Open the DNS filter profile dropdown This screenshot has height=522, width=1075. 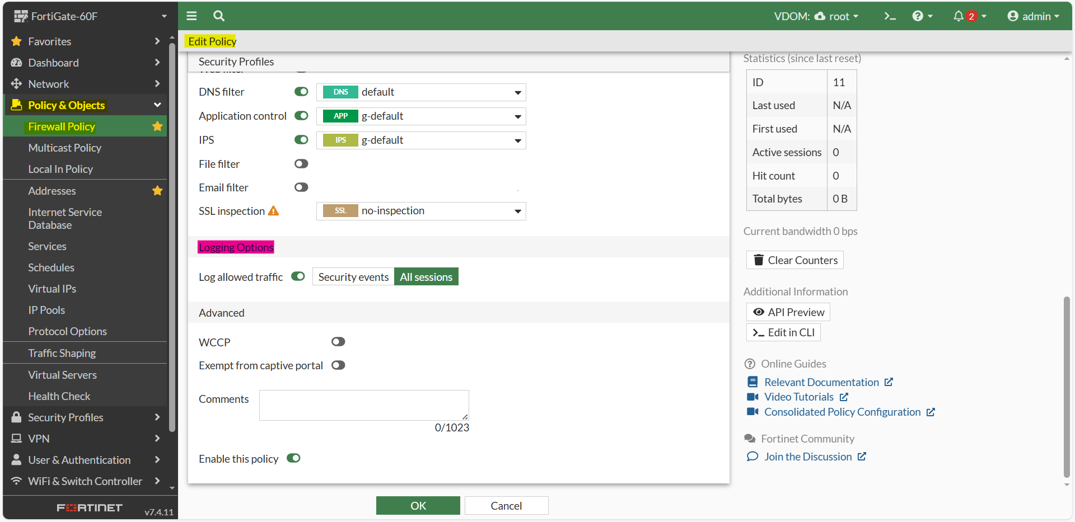(x=421, y=92)
